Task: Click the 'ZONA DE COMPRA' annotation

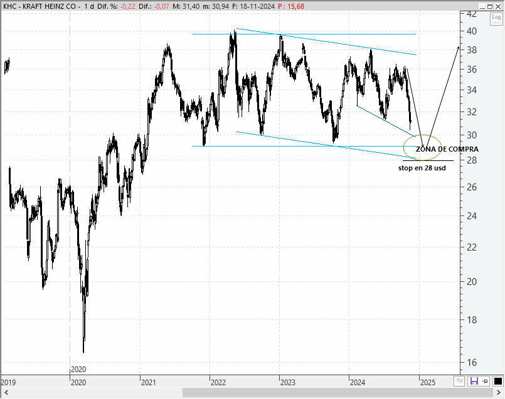Action: [447, 149]
